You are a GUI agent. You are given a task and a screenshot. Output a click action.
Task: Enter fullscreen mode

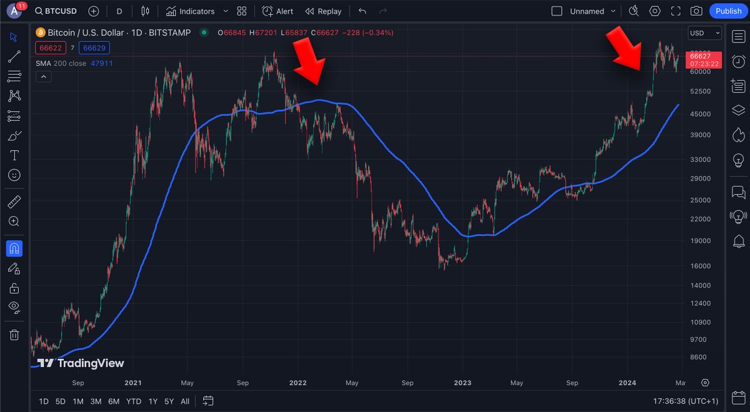click(x=675, y=11)
